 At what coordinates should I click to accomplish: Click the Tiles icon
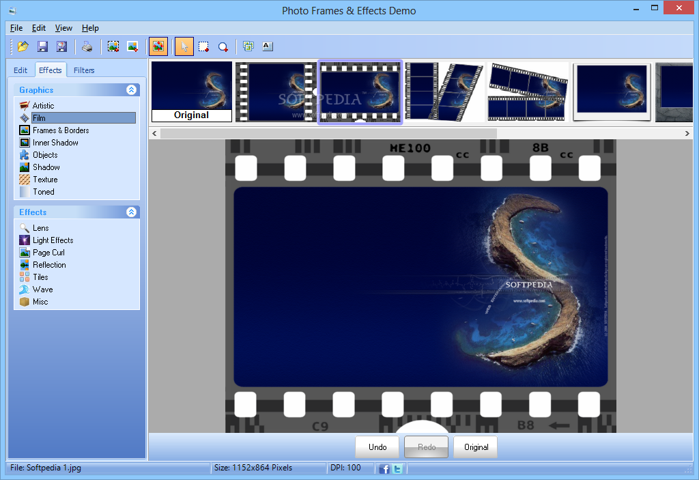tap(25, 277)
